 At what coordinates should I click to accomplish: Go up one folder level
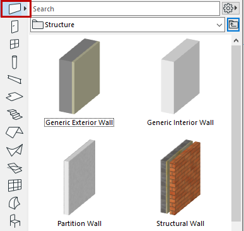click(x=233, y=25)
